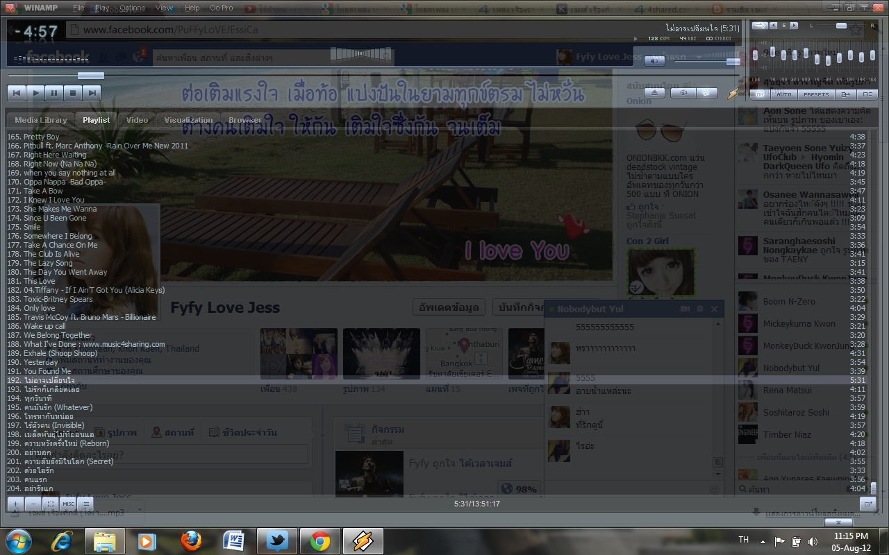Stop Winamp playback

pos(73,92)
